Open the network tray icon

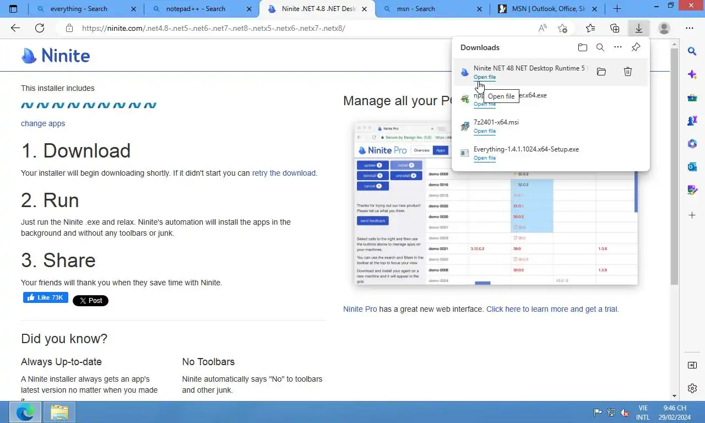pos(611,412)
